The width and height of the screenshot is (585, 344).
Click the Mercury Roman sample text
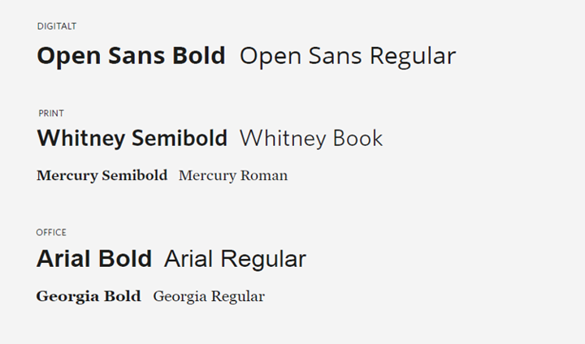click(233, 175)
